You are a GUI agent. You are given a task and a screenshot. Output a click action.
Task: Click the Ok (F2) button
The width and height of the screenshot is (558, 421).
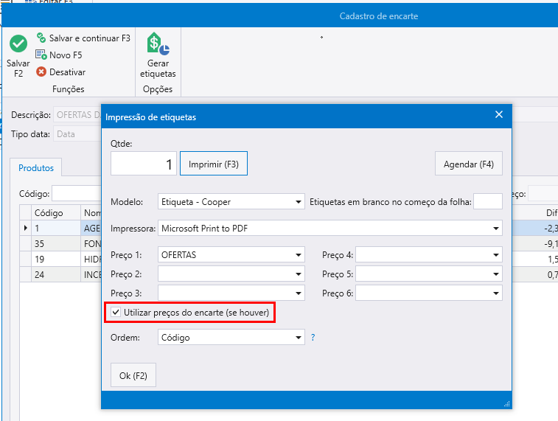point(133,375)
